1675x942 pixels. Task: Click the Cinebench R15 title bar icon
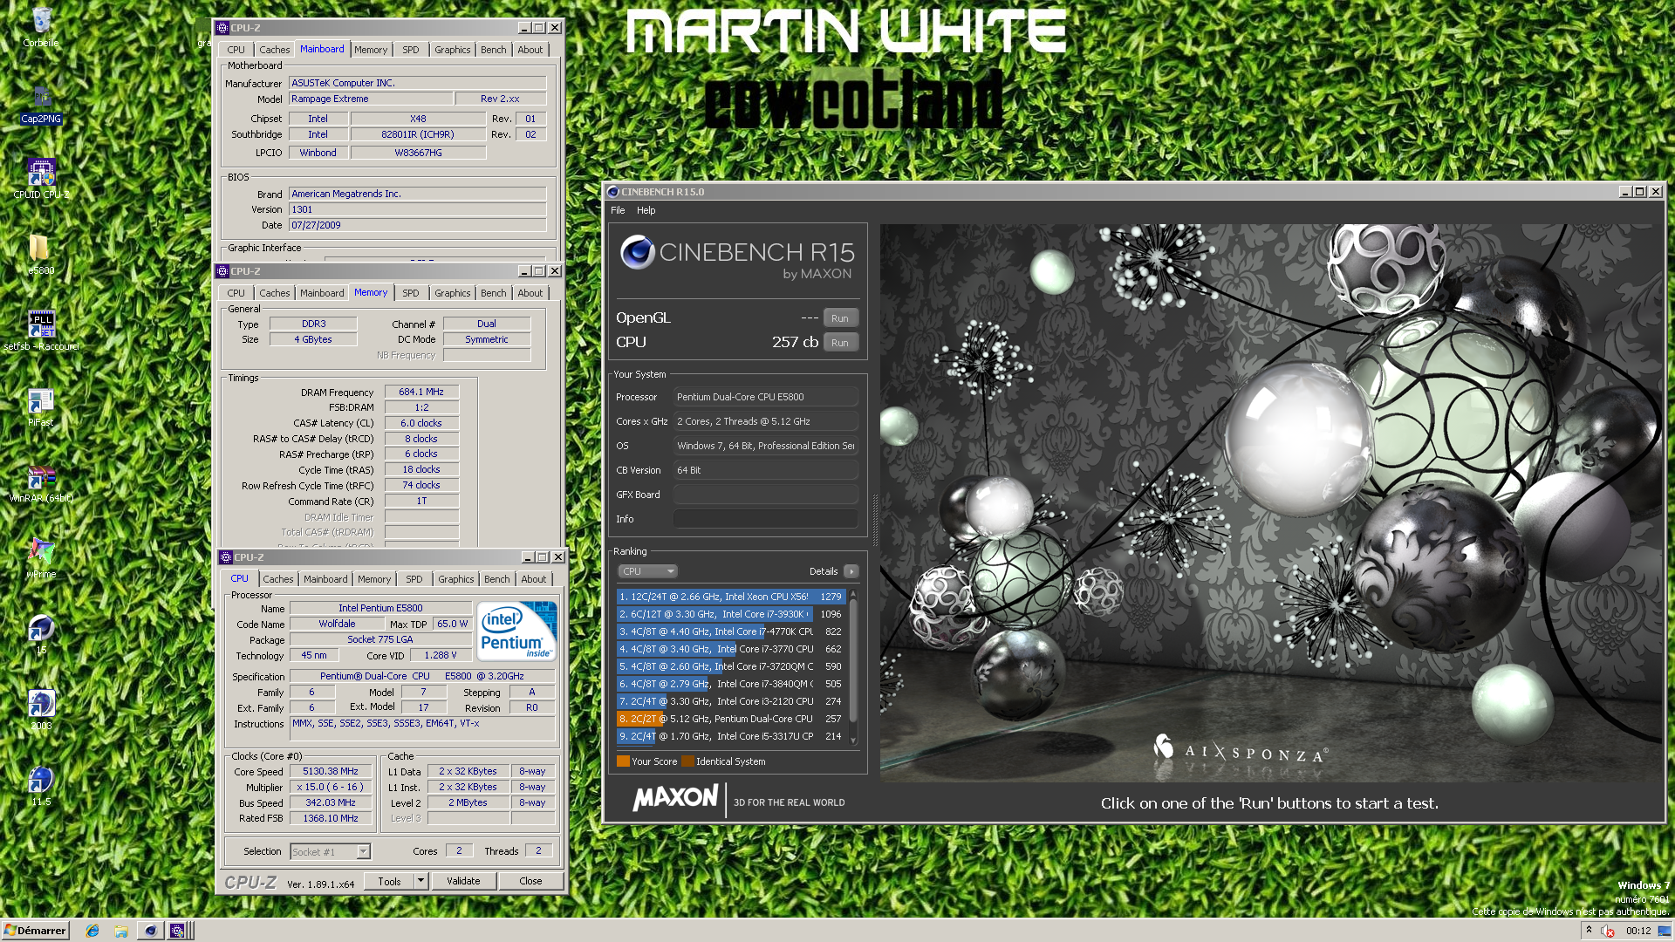pos(612,192)
